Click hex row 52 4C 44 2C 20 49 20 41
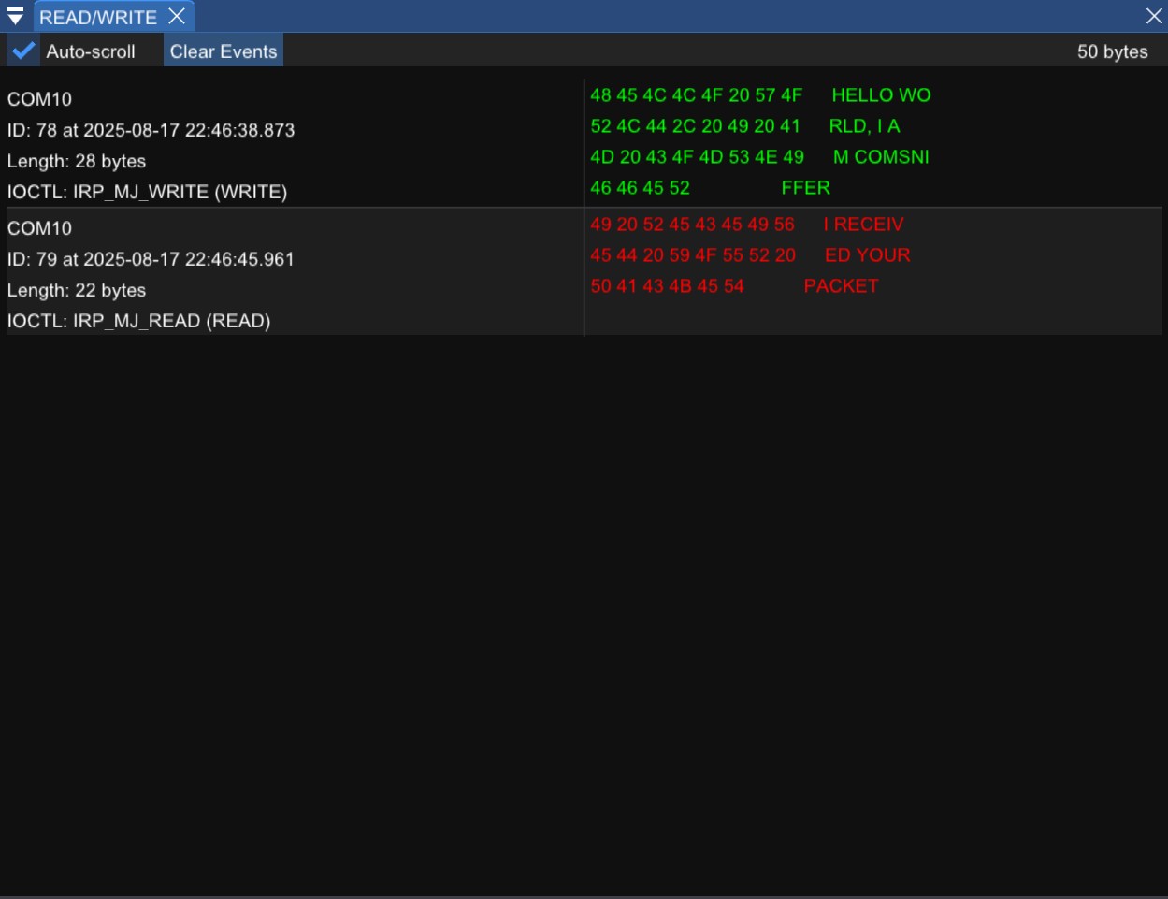 click(695, 125)
